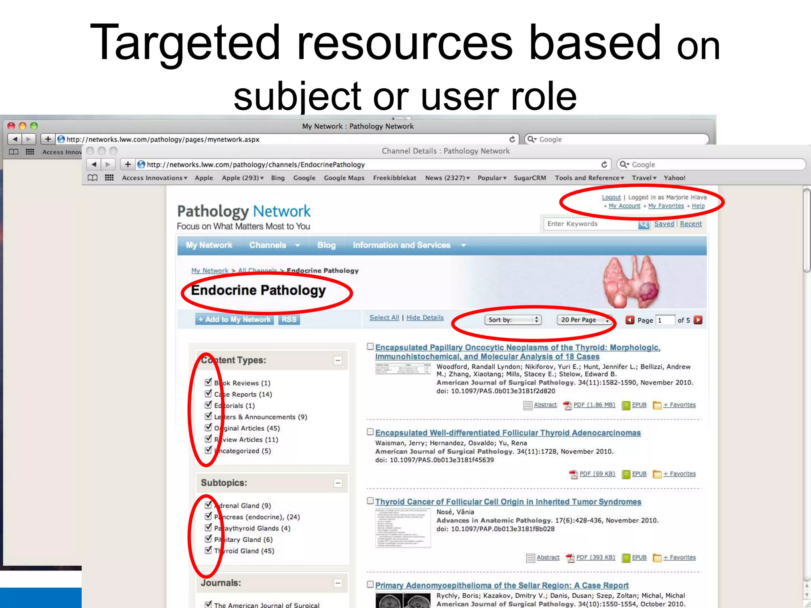811x608 pixels.
Task: Open thumbnail of Thyroid Cancer article
Action: 403,528
